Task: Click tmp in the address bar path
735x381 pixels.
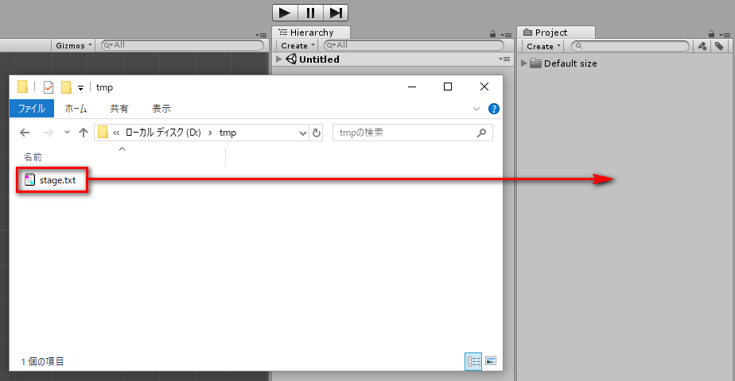Action: pos(227,133)
